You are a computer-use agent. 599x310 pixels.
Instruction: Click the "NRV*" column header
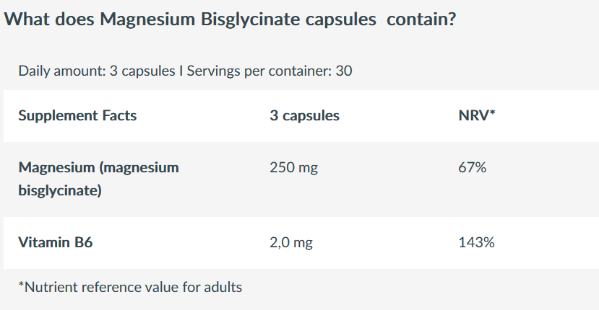(477, 115)
